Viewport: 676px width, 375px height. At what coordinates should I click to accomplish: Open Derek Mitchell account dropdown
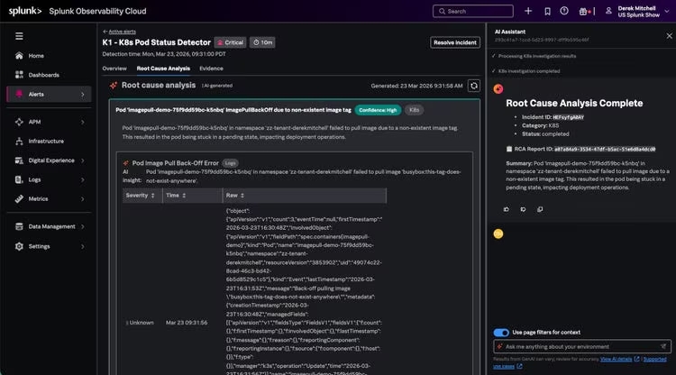[643, 12]
